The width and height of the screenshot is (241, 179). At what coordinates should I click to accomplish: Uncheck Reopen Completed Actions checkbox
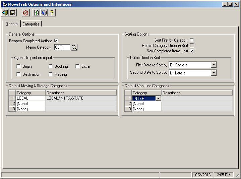point(56,41)
